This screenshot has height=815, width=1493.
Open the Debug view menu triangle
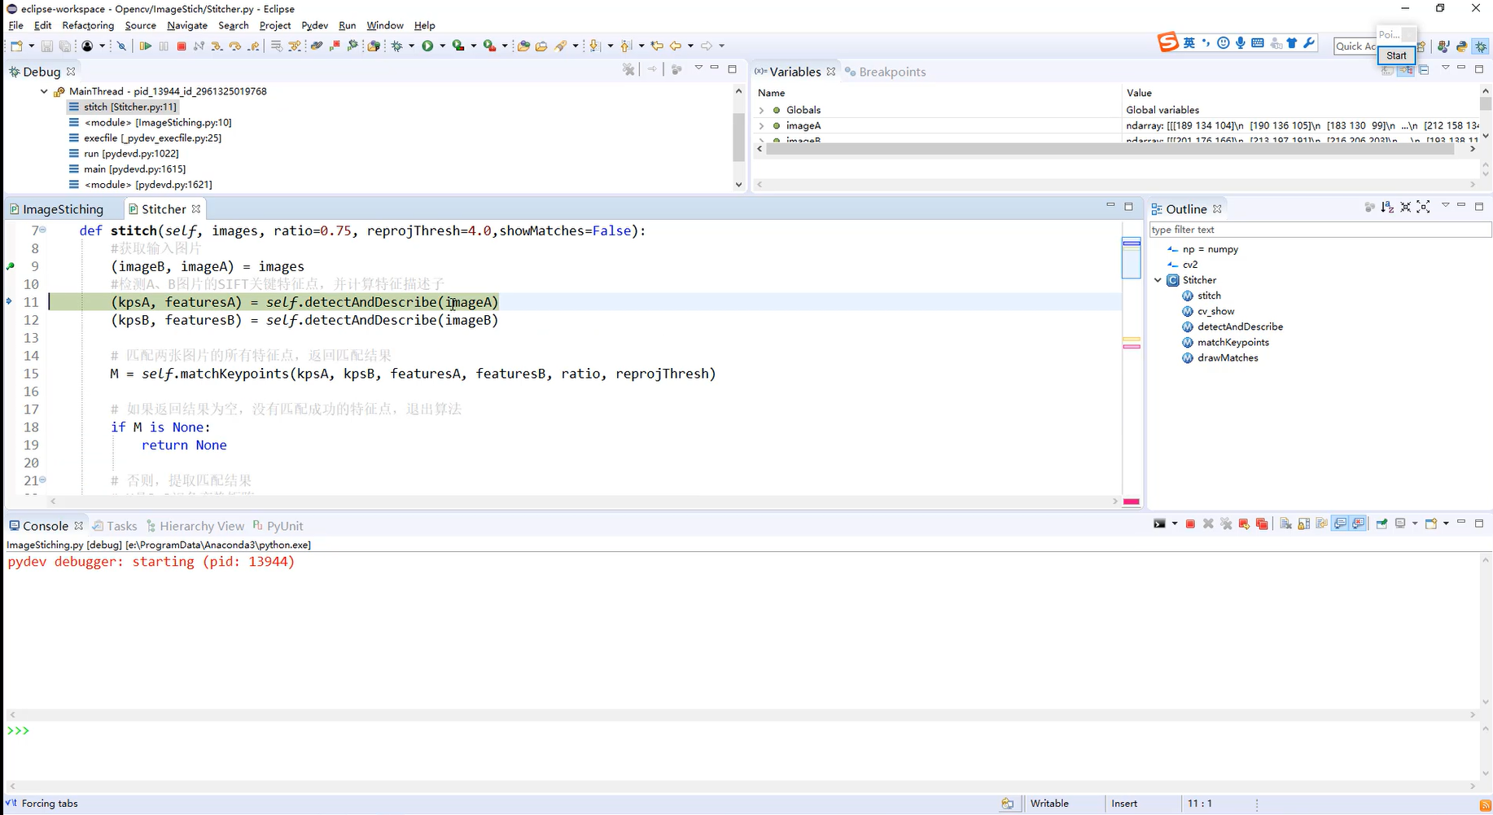(698, 68)
